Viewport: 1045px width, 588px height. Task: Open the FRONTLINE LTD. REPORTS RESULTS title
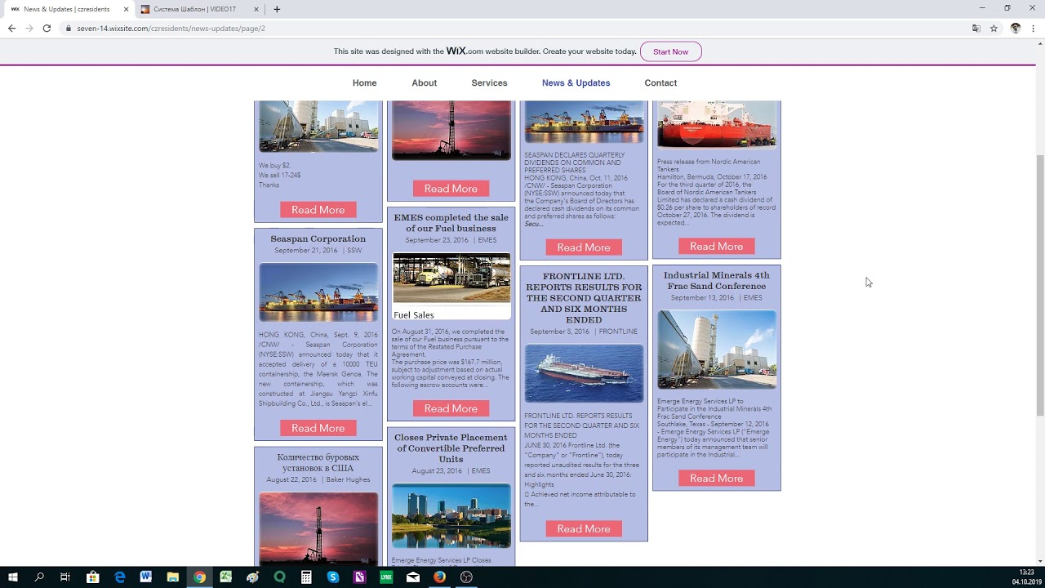[x=584, y=298]
